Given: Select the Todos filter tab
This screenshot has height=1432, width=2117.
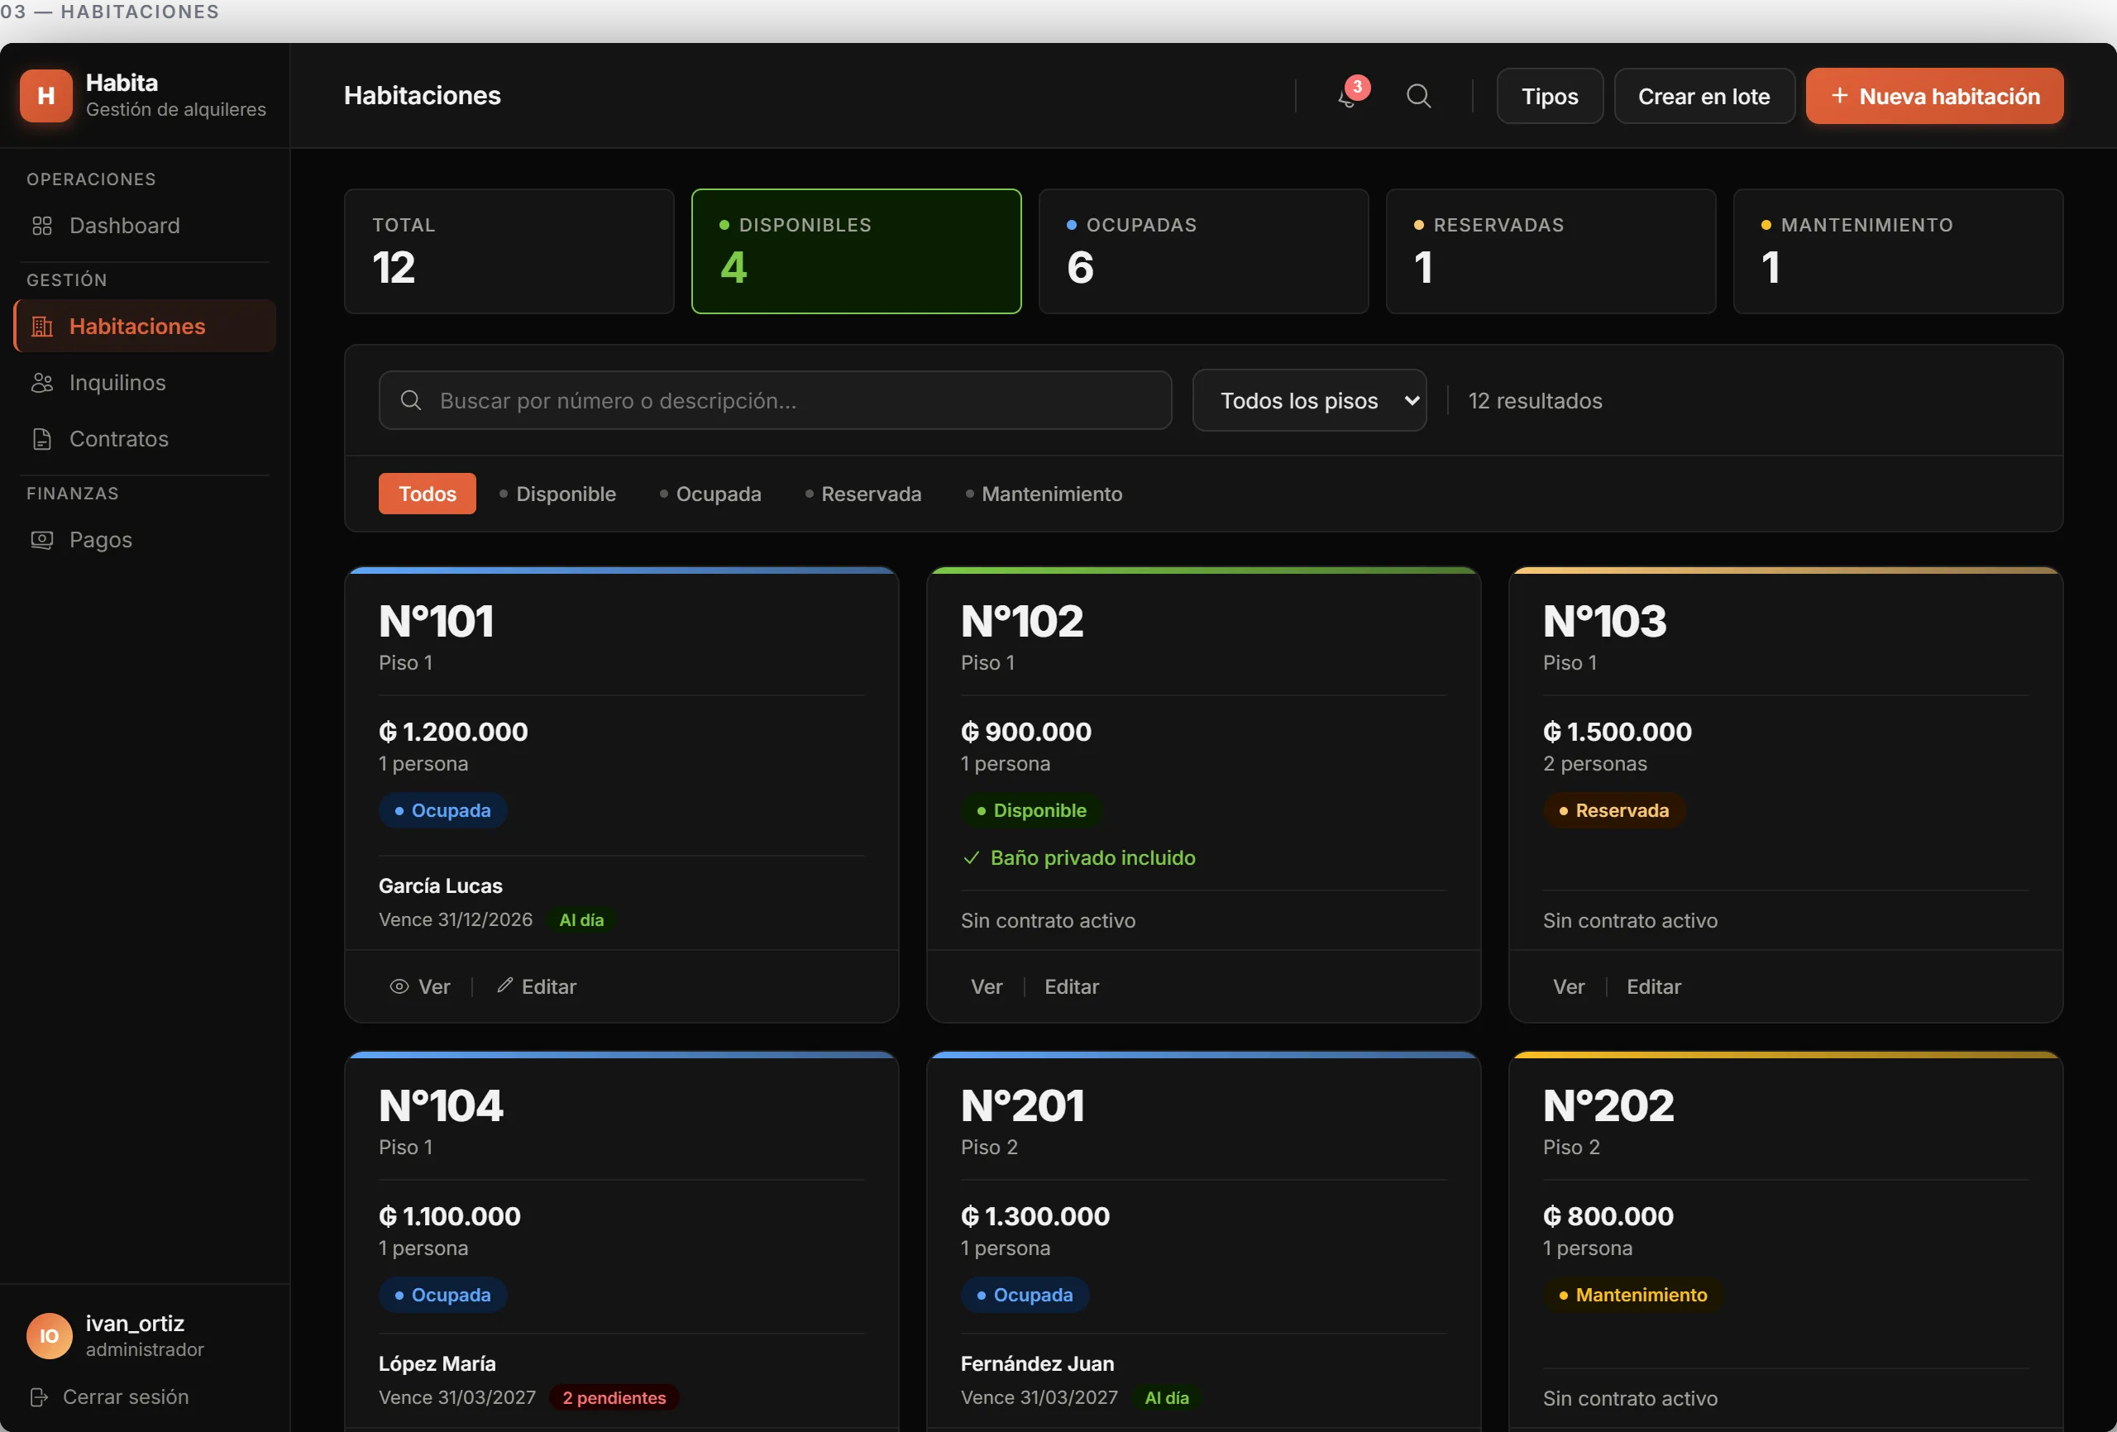Looking at the screenshot, I should [x=428, y=494].
